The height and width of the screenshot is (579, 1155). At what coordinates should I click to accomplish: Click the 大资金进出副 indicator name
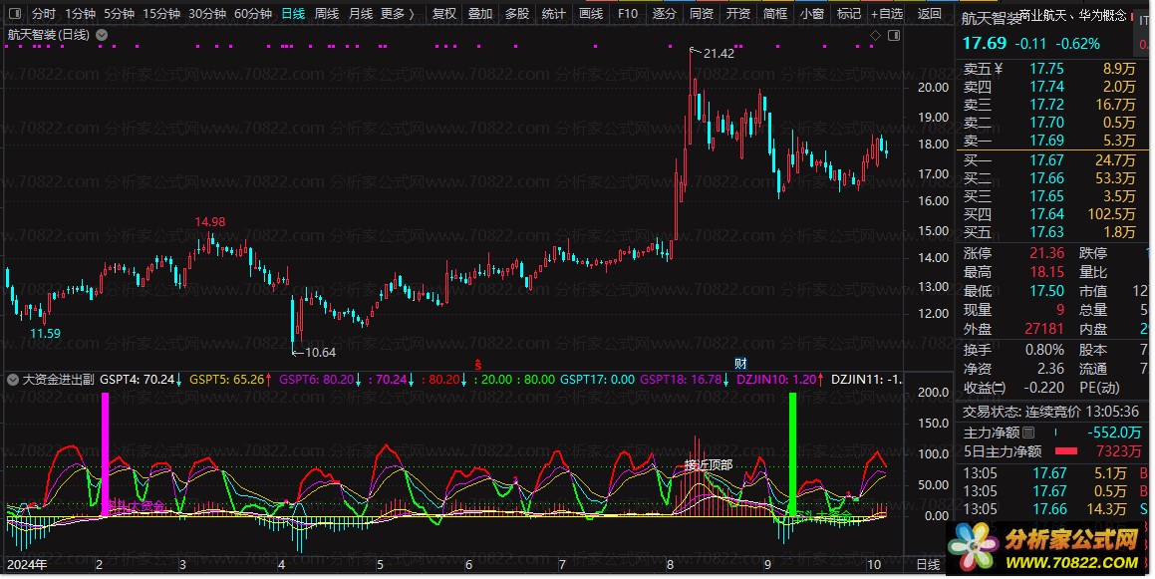[x=58, y=380]
